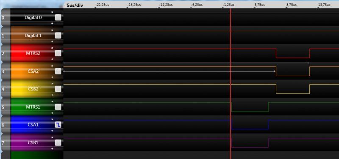Select the MTRS1 channel label
This screenshot has height=159, width=339.
point(33,107)
